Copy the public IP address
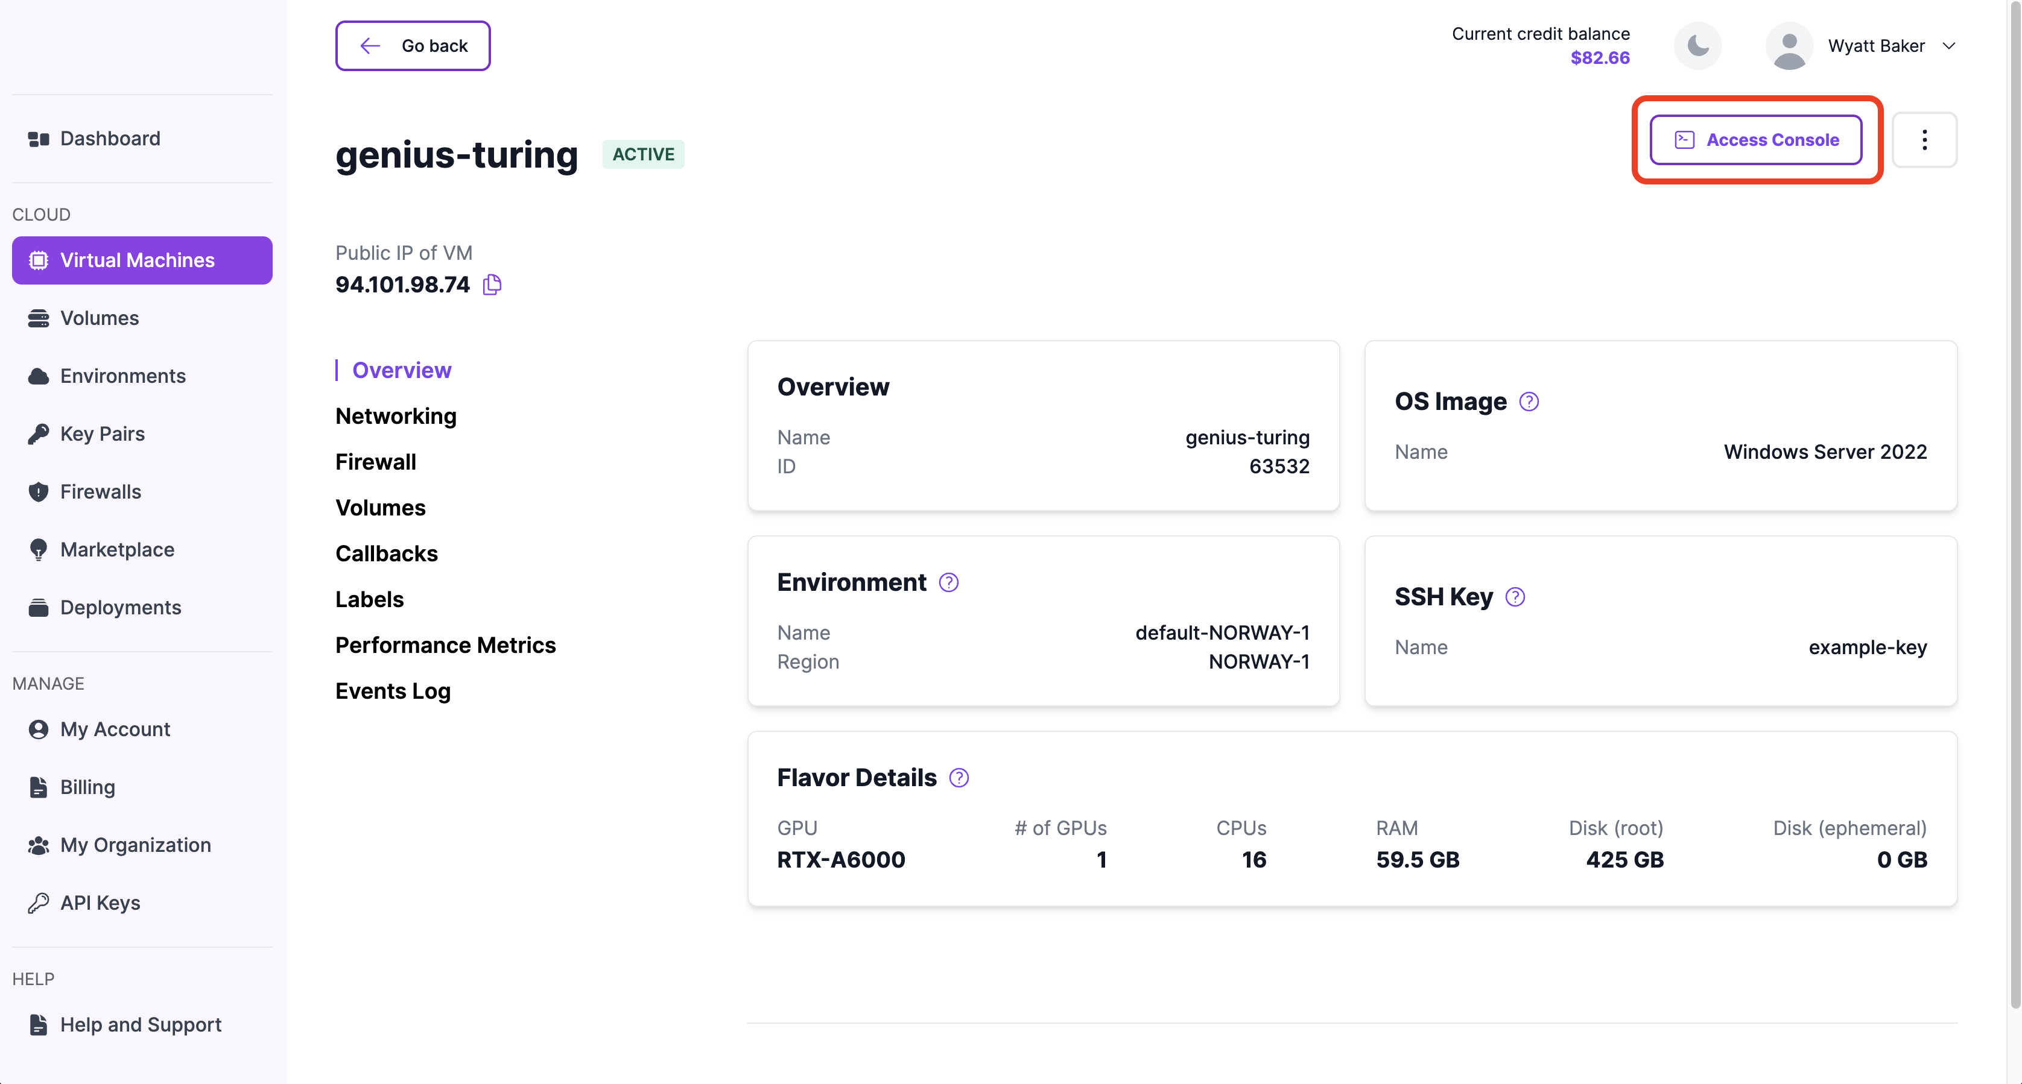This screenshot has height=1084, width=2022. tap(492, 284)
